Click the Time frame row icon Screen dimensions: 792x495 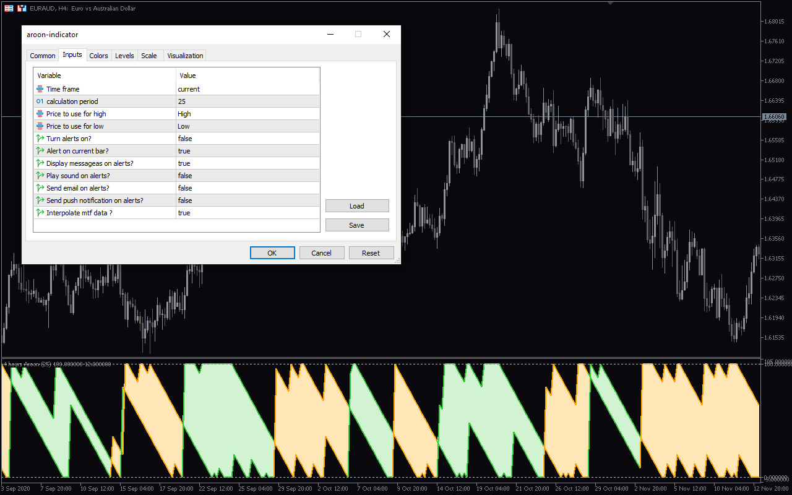tap(40, 89)
